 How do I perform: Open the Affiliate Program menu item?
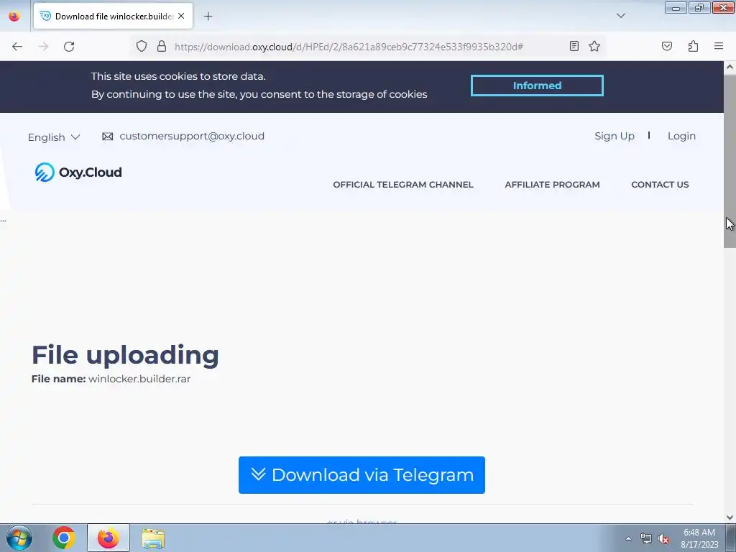(x=552, y=185)
